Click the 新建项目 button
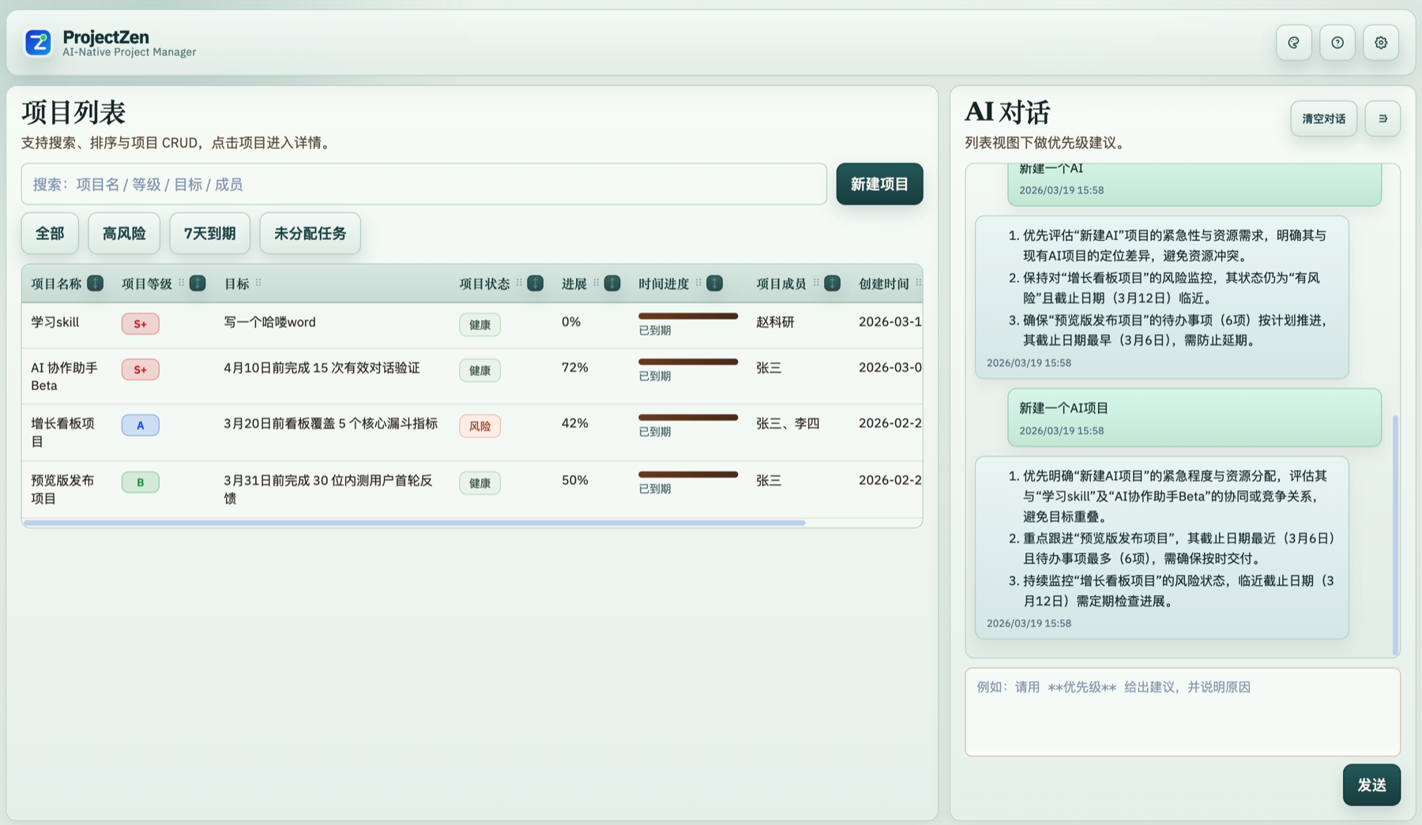1422x825 pixels. (879, 184)
